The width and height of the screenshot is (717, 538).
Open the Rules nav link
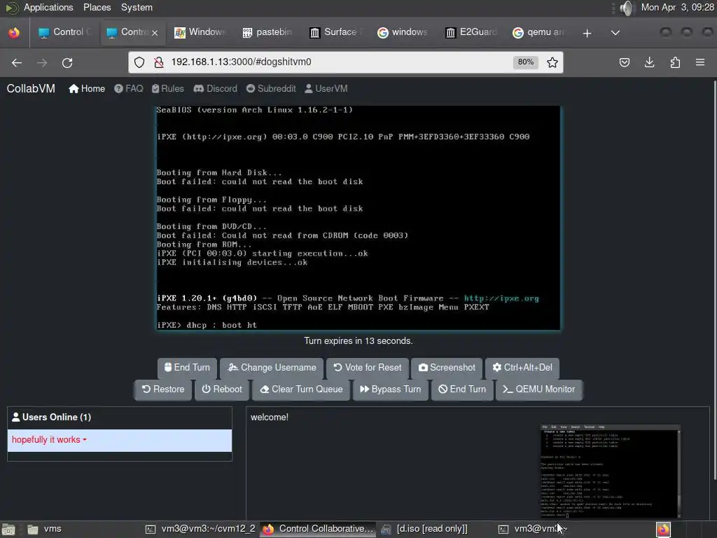pyautogui.click(x=168, y=89)
